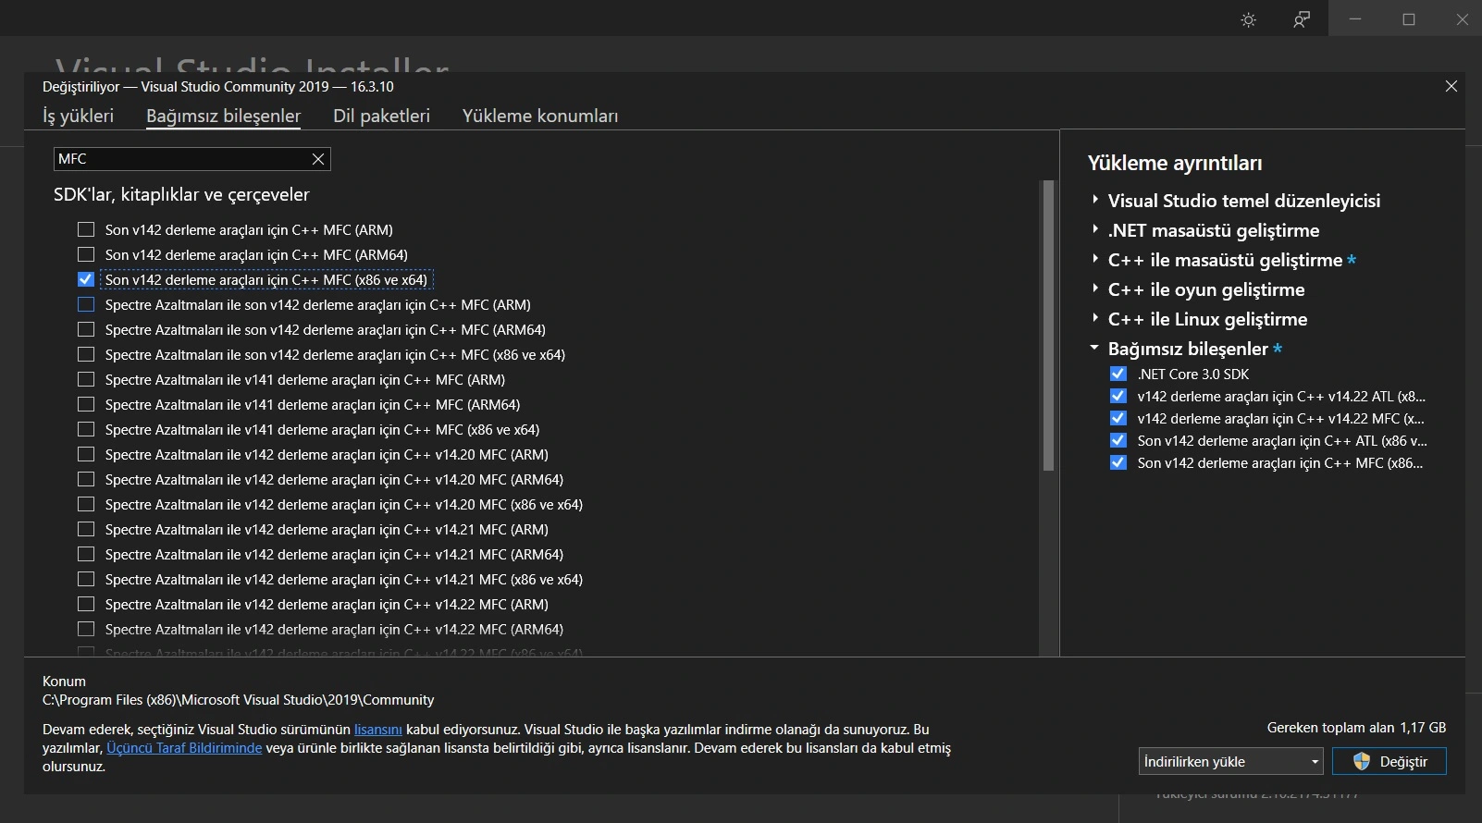
Task: Uncheck v142 C++ v14.22 MFC in details
Action: point(1118,418)
